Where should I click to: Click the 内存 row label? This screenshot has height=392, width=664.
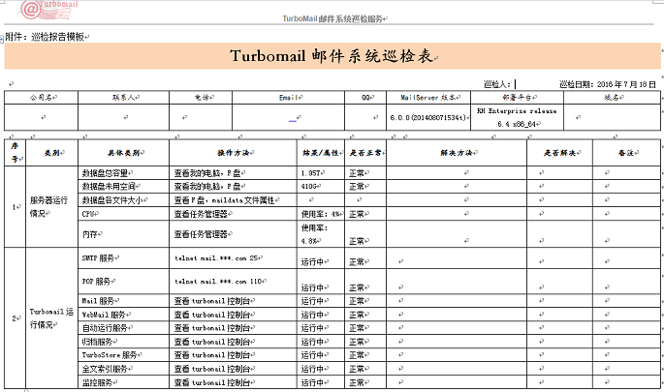(90, 234)
